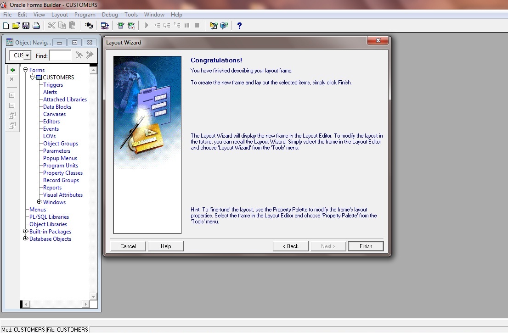Delete selected object using the red X icon

click(x=12, y=79)
